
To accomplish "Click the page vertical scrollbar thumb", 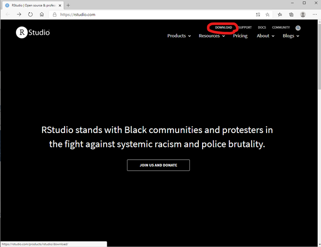I will (x=319, y=56).
